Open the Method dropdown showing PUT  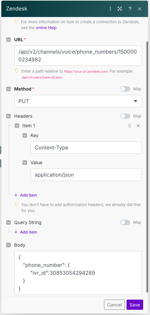(x=78, y=101)
